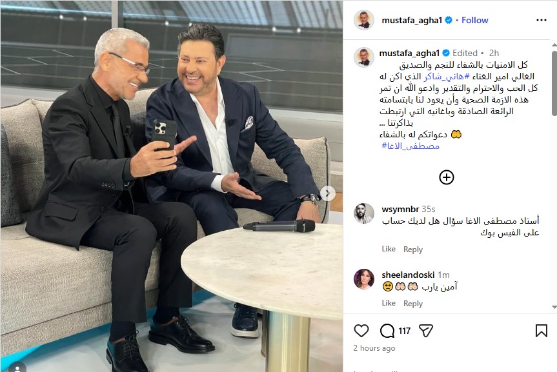
Task: Open comments via speech bubble icon
Action: click(387, 331)
